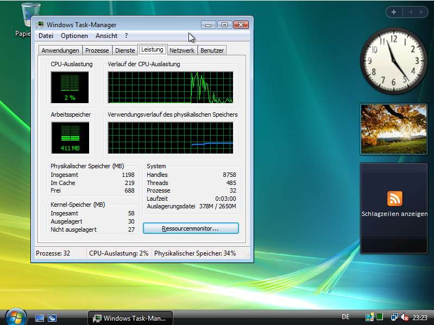Switch to the Anwendungen tab
This screenshot has width=434, height=325.
click(60, 50)
